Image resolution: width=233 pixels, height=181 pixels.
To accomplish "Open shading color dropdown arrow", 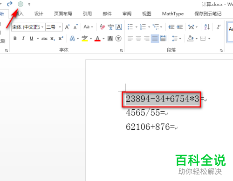I will 197,39.
